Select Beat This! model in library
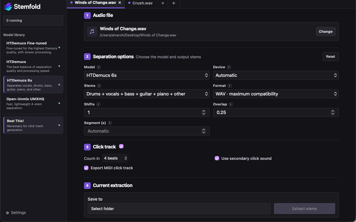 [x=33, y=125]
